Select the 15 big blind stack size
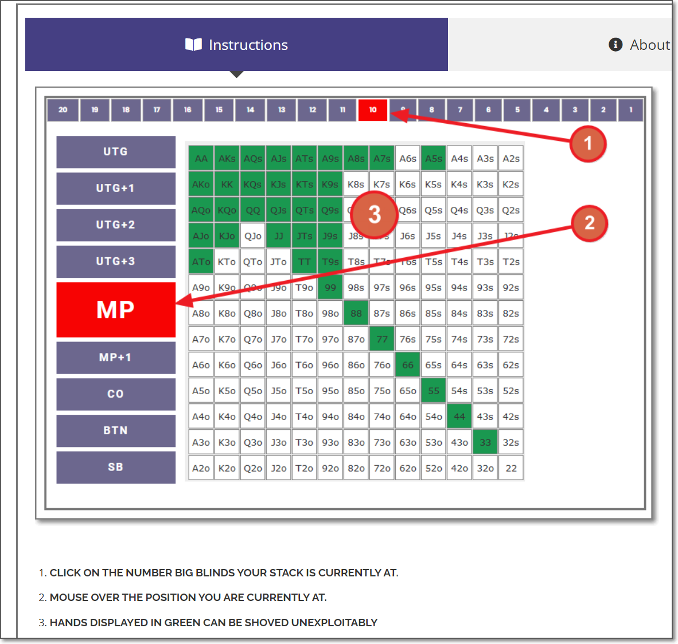Image resolution: width=678 pixels, height=644 pixels. (219, 110)
